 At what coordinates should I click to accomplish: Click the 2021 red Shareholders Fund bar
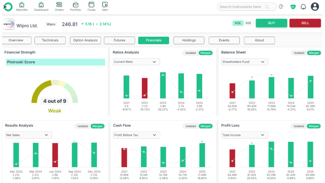[x=232, y=91]
